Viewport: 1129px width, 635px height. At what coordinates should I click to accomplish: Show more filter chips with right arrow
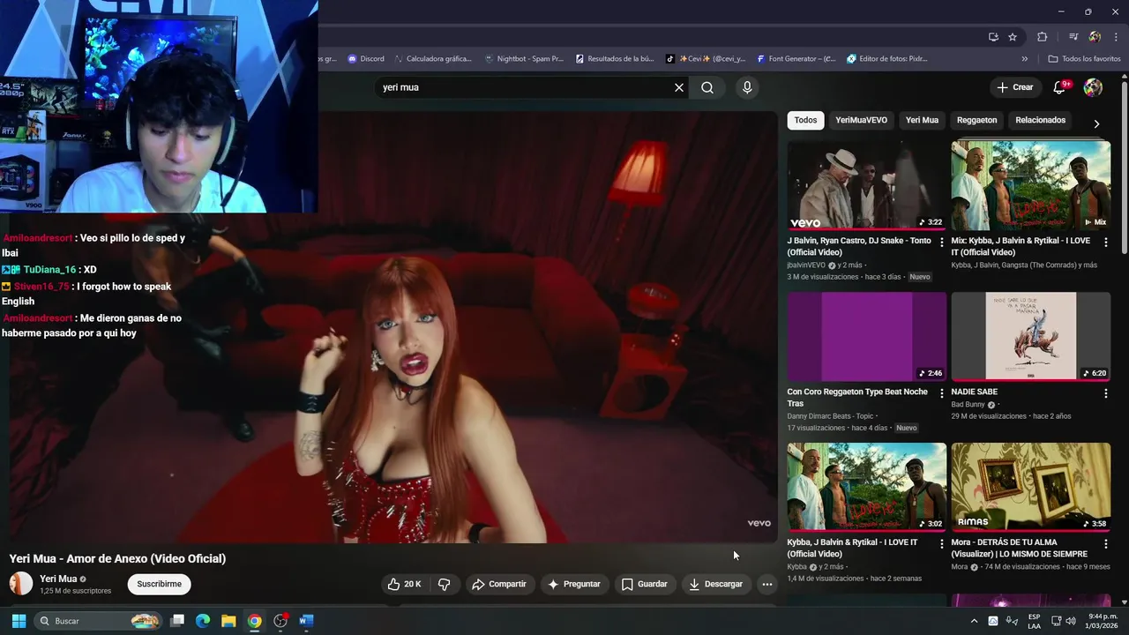(x=1096, y=123)
